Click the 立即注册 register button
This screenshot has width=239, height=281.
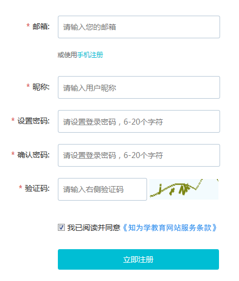pos(138,259)
